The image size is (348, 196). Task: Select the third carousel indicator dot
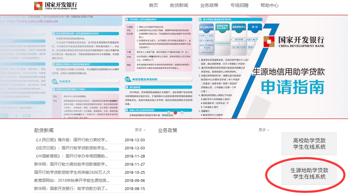pos(182,113)
